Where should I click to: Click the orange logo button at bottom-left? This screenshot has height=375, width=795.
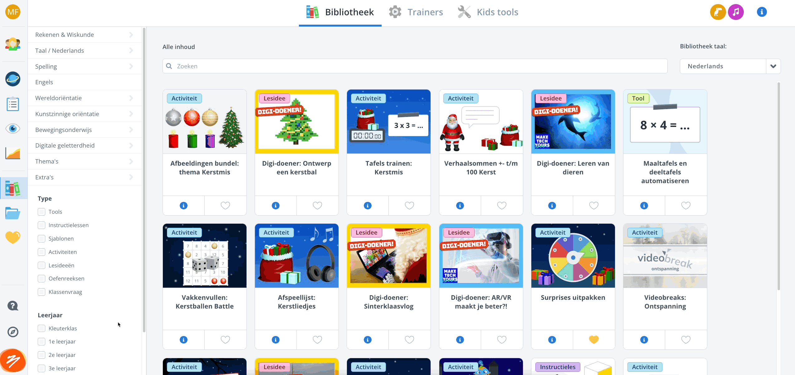click(13, 361)
